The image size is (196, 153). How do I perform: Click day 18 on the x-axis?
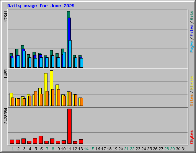[109, 149]
